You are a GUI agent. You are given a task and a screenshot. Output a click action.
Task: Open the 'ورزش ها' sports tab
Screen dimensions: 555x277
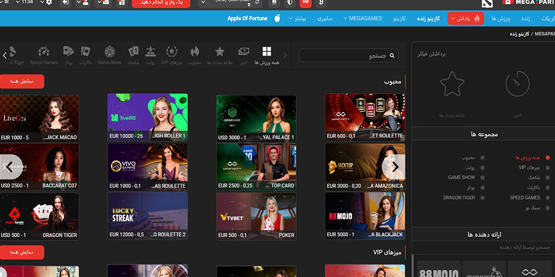501,18
